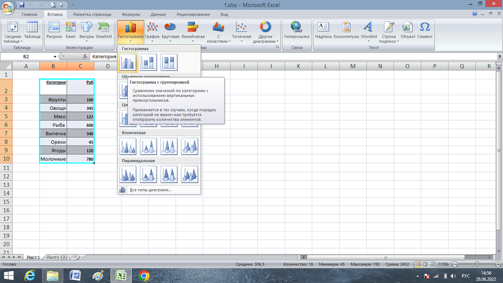The width and height of the screenshot is (503, 283).
Task: Insert a Таблица from the ribbon
Action: tap(32, 30)
